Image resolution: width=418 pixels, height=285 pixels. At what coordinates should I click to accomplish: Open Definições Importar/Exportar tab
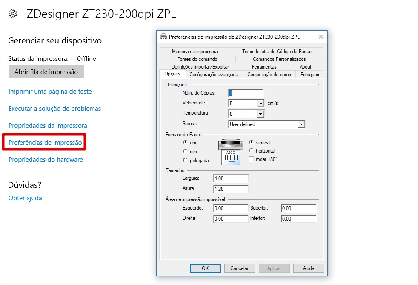tap(200, 67)
